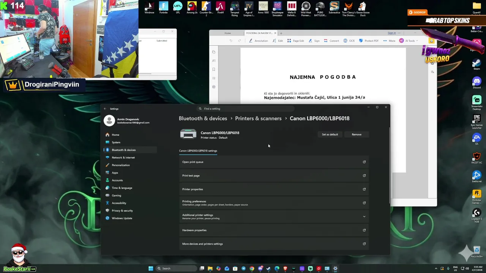Add a new tab in PDF editor

(281, 33)
